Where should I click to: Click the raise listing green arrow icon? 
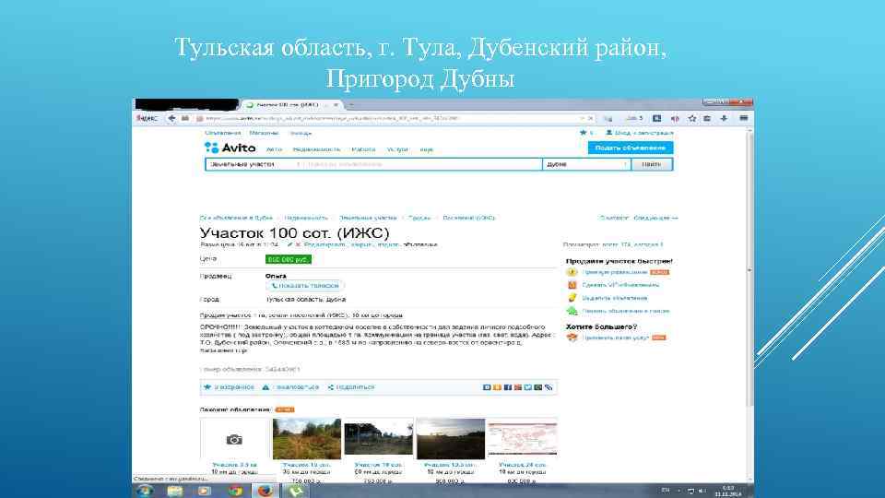[572, 311]
